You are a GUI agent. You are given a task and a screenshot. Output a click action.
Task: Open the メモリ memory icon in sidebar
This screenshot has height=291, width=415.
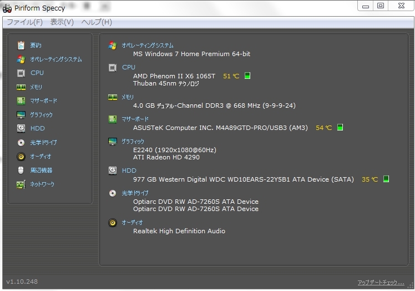tap(21, 87)
